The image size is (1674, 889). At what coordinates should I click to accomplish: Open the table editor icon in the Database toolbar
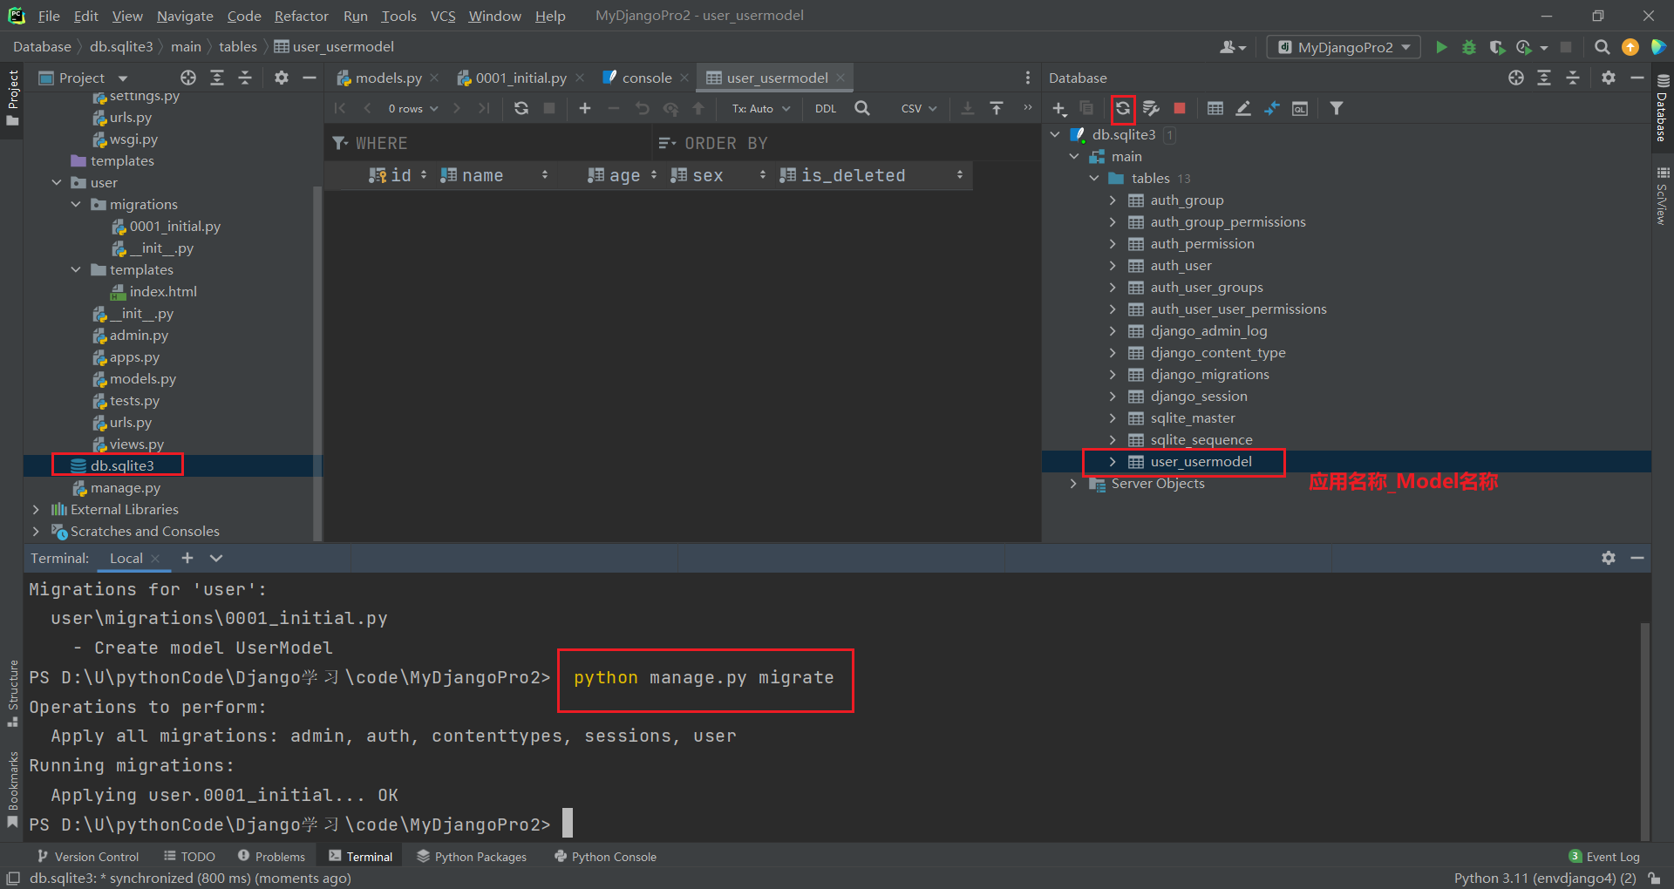click(1215, 108)
